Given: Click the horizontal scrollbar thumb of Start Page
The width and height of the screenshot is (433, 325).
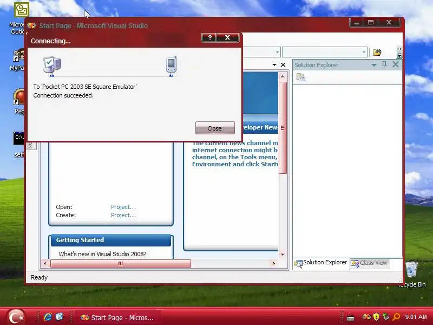Looking at the screenshot, I should point(121,263).
